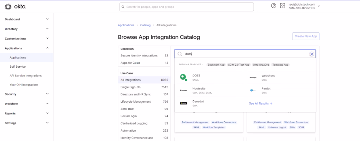Clear the dots search with X icon

tap(311, 54)
